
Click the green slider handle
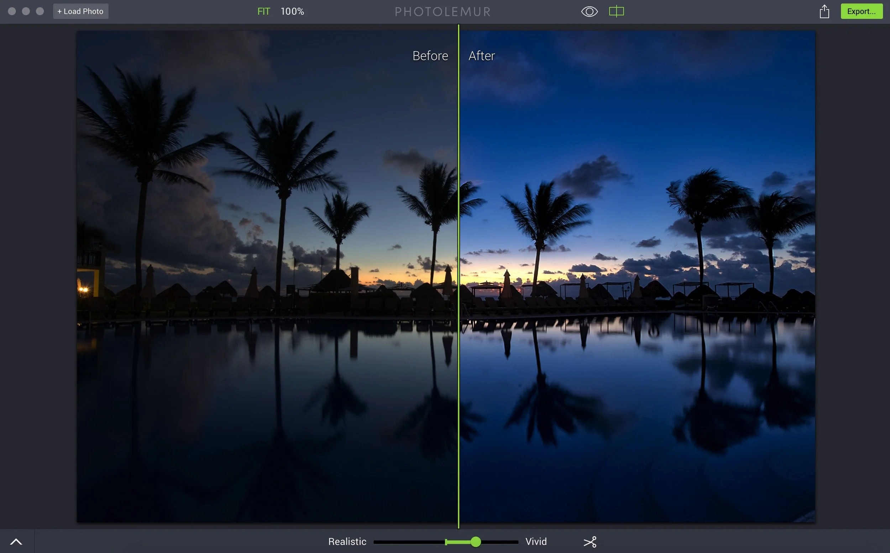475,542
